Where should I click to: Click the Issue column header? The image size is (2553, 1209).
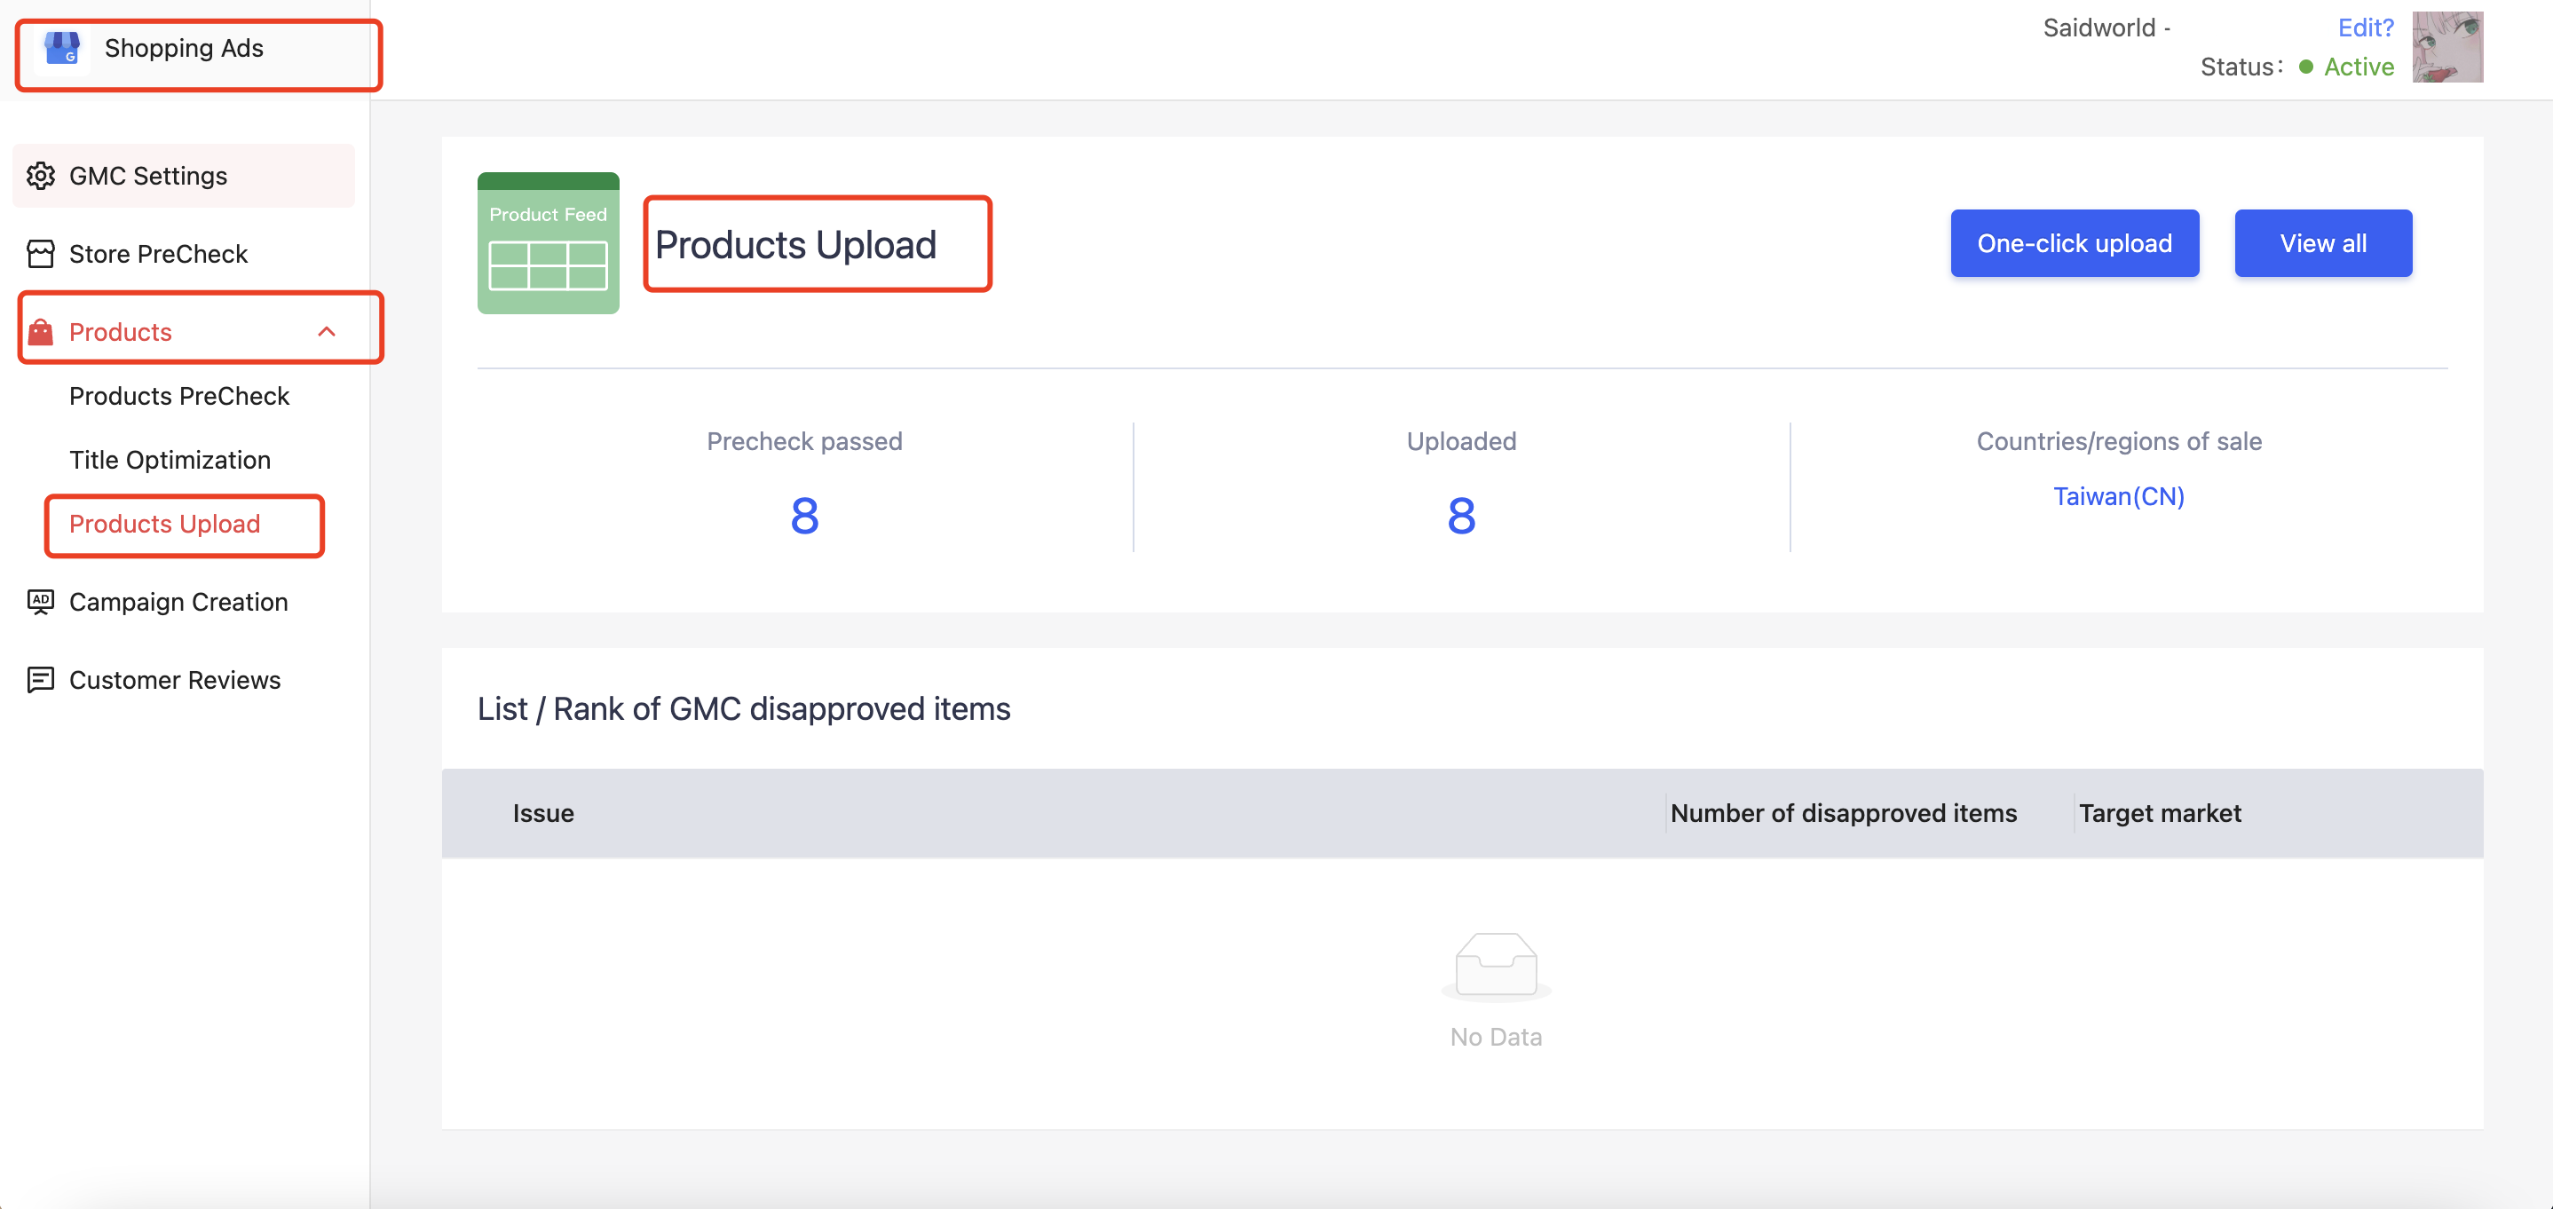pos(543,814)
